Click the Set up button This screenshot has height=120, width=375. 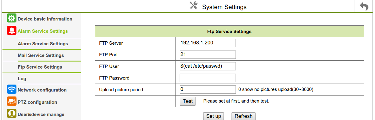(x=213, y=116)
